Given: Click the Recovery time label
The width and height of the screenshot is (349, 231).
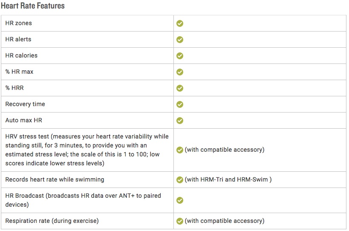Looking at the screenshot, I should tap(25, 104).
